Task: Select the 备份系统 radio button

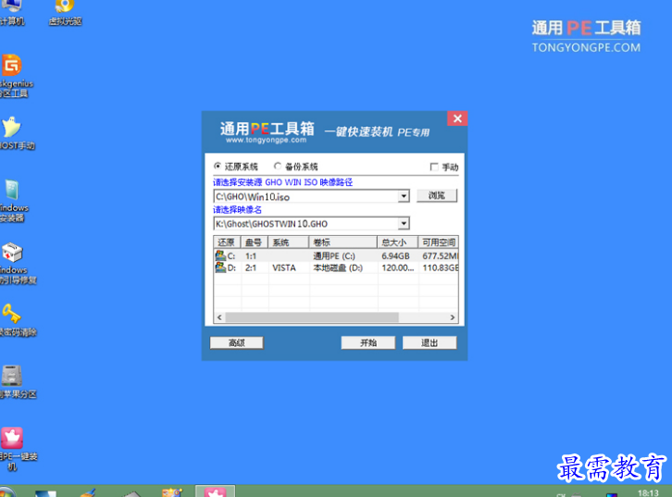Action: pyautogui.click(x=278, y=166)
